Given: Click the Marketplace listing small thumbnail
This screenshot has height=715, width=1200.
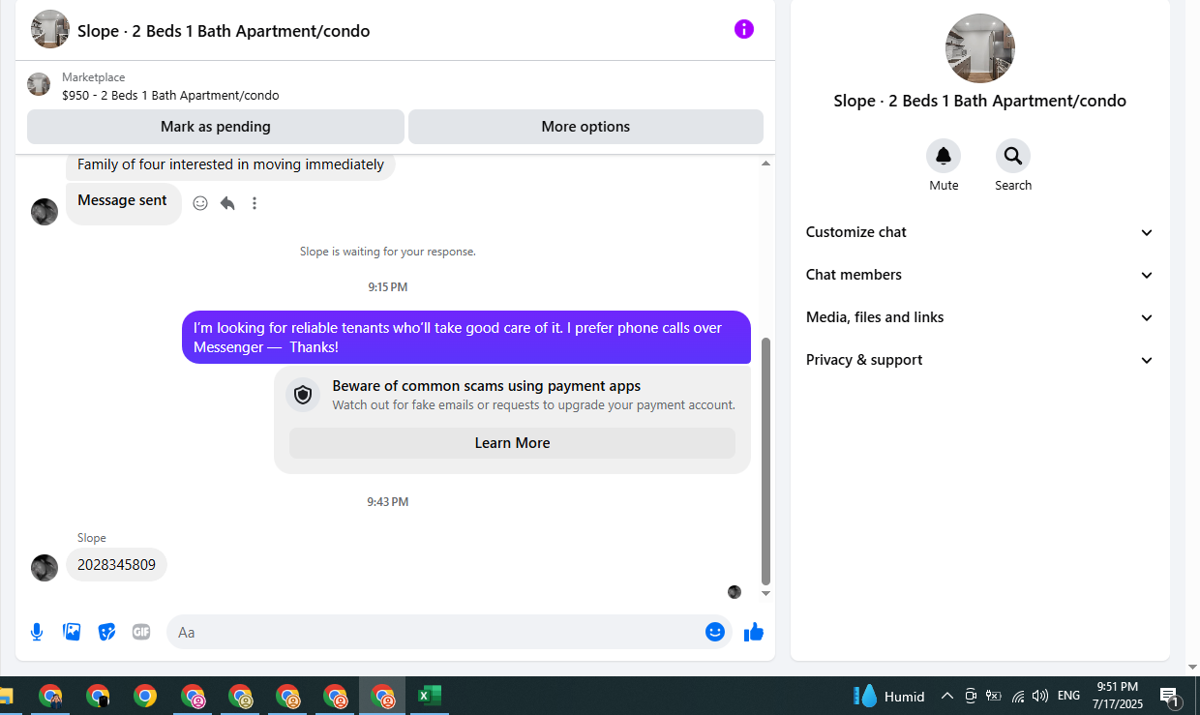Looking at the screenshot, I should pyautogui.click(x=39, y=84).
